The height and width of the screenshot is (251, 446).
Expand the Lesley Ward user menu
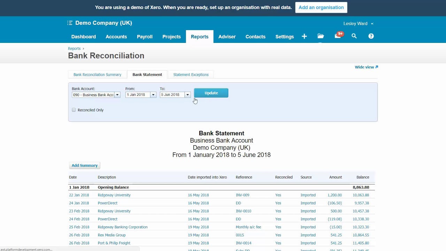359,23
